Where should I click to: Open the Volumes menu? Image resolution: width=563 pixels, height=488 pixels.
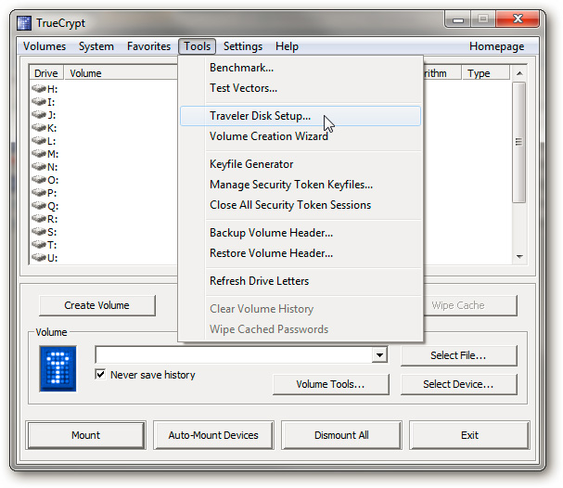point(45,46)
